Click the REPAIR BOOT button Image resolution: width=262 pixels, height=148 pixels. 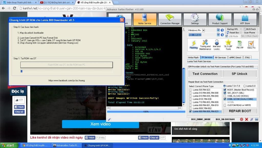click(240, 111)
